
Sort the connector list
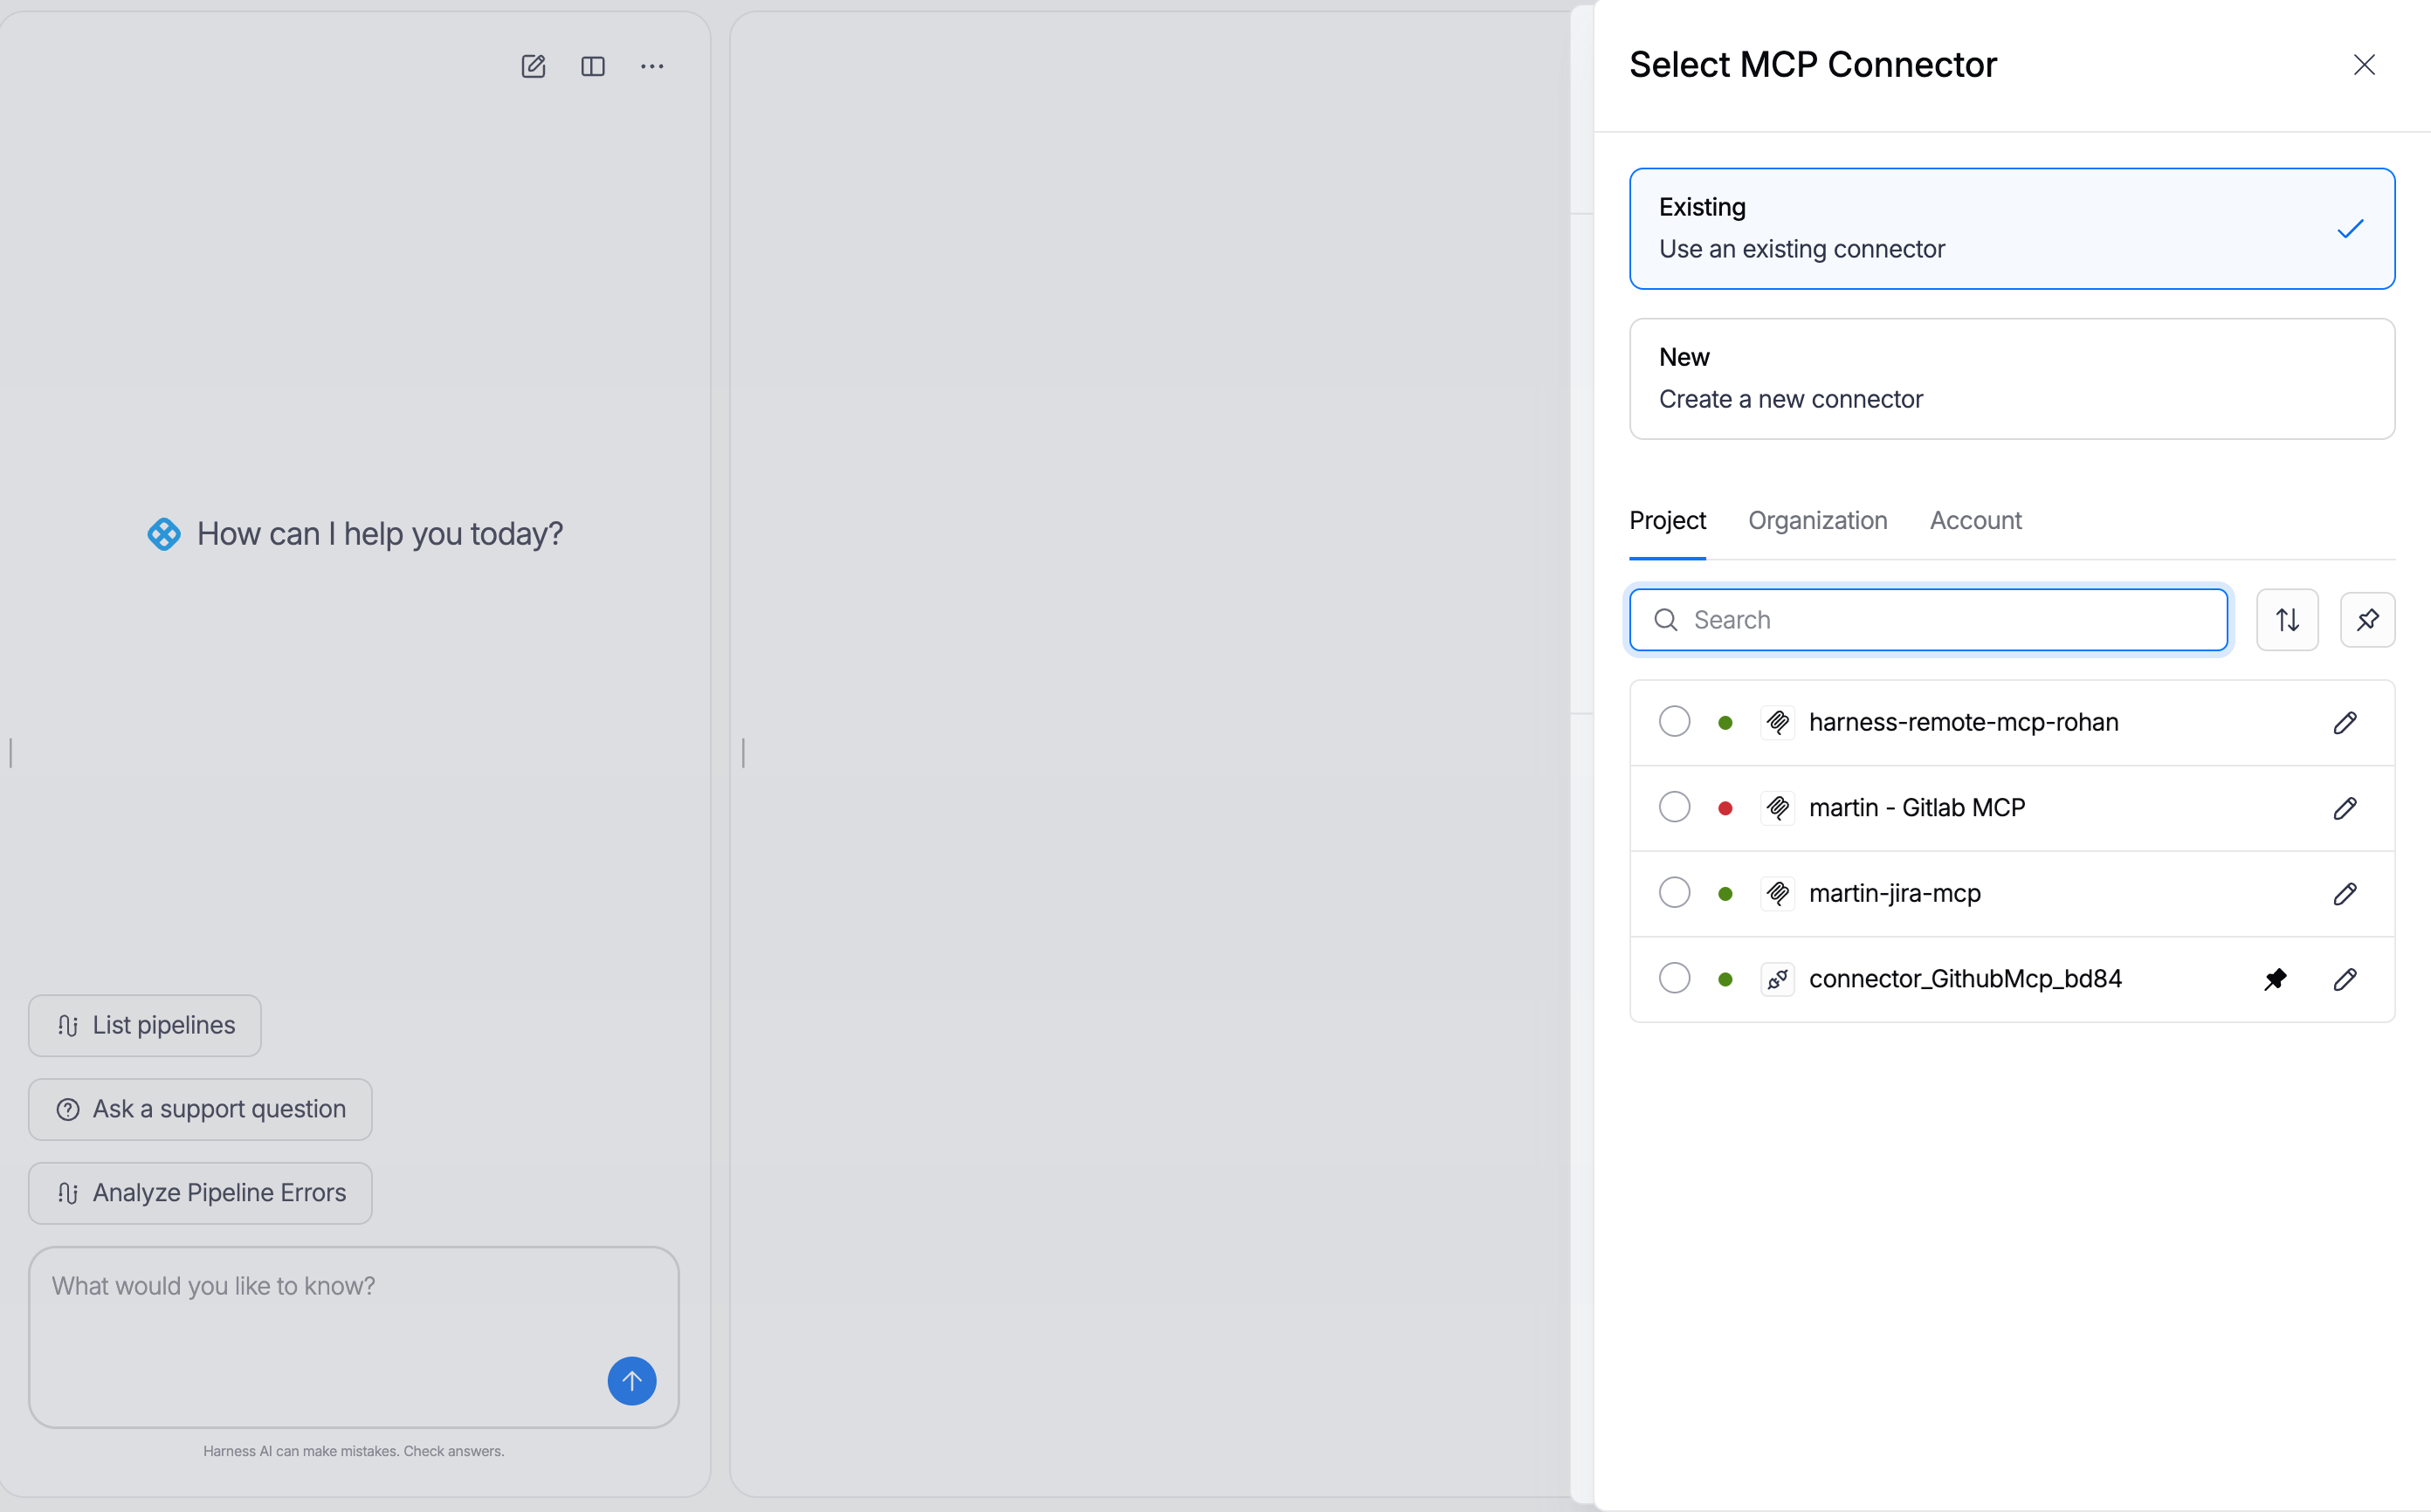tap(2287, 620)
